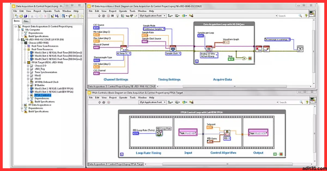Open View menu in FPGA Control window
Viewport: 327px width, 171px height.
tap(104, 97)
